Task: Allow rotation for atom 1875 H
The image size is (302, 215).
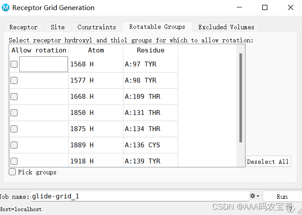Action: (x=14, y=129)
